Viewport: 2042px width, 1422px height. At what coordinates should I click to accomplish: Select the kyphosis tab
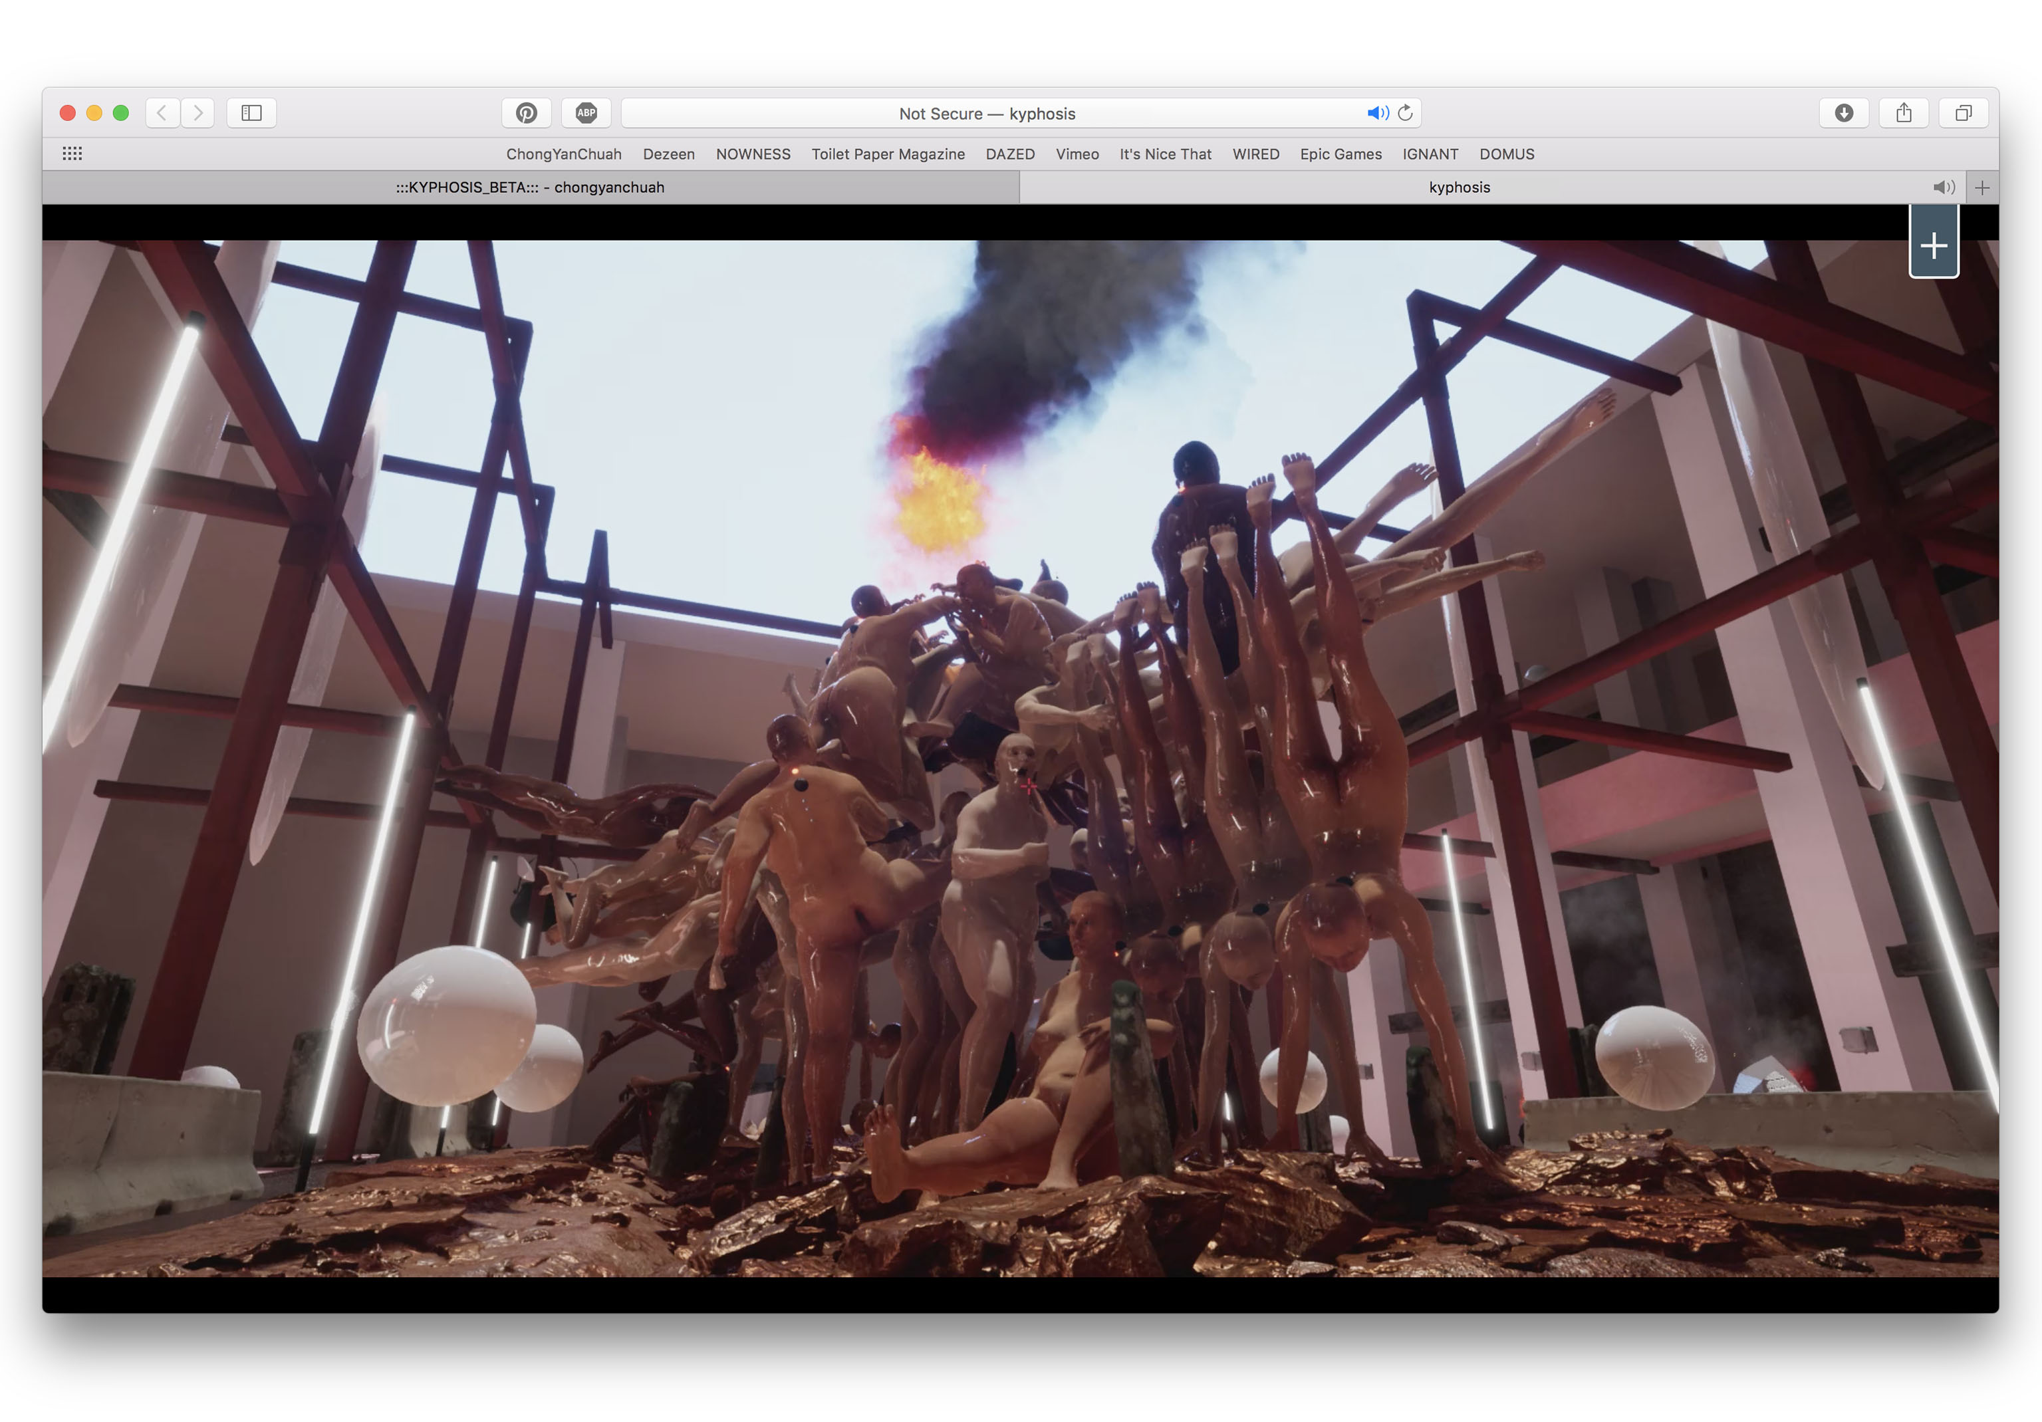pyautogui.click(x=1459, y=187)
